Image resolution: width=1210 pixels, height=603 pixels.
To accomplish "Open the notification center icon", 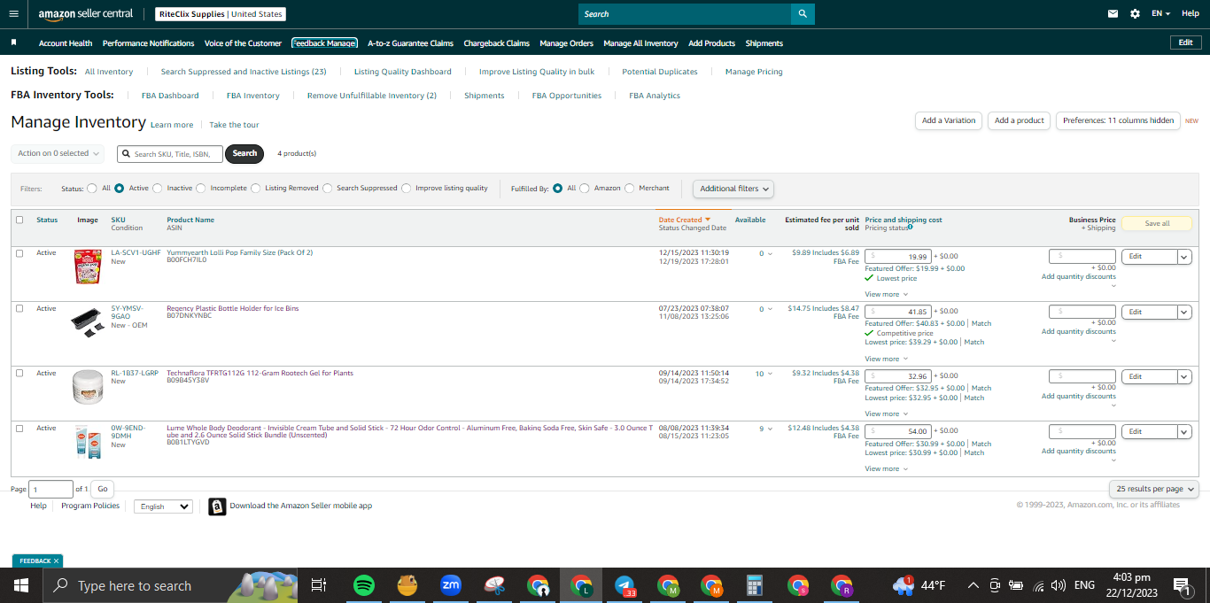I will pos(1181,585).
